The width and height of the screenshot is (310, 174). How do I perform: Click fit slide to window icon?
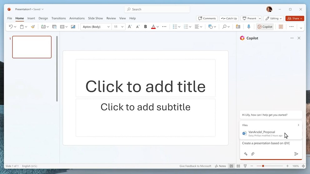point(303,166)
